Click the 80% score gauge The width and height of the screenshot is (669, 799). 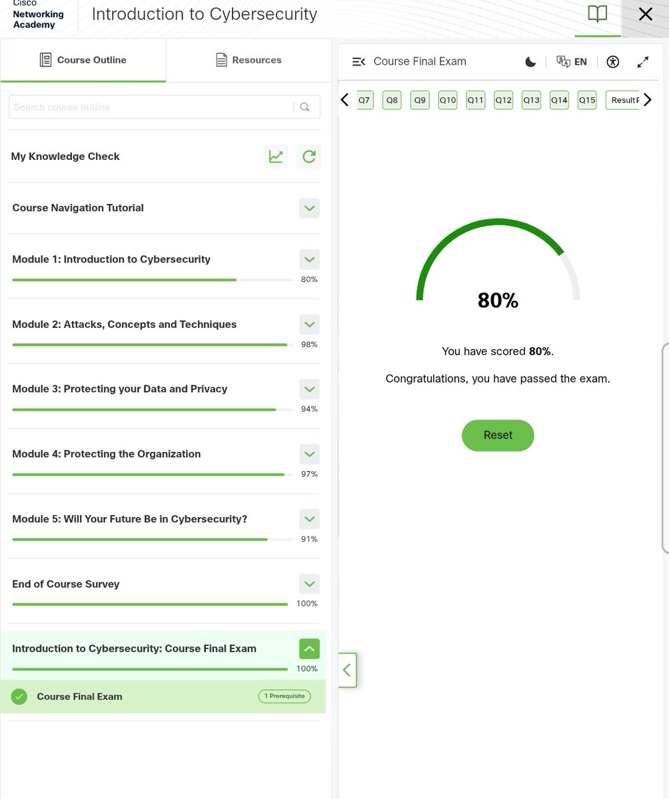498,264
